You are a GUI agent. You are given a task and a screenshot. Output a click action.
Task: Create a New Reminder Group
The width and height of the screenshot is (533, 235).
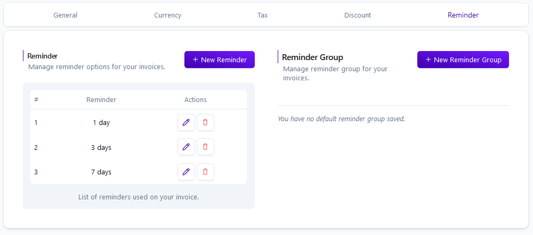pos(463,60)
